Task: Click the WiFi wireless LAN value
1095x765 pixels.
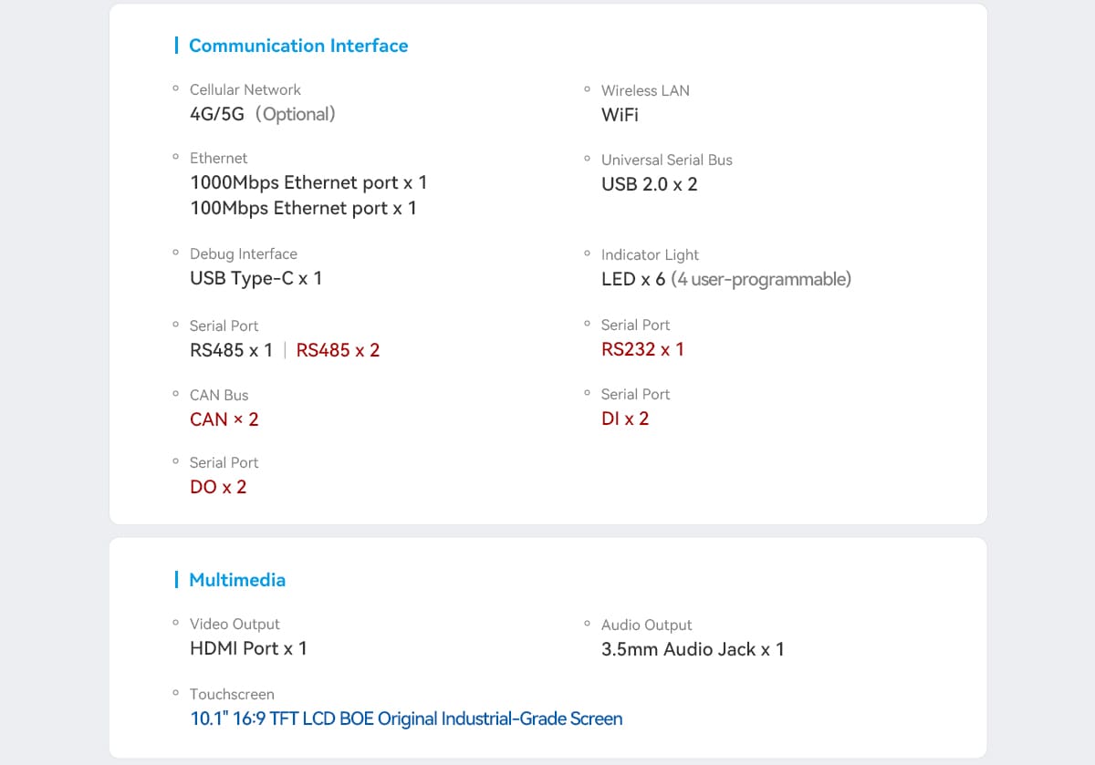Action: [620, 115]
